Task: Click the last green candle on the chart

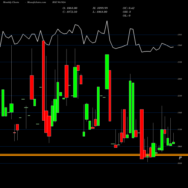Action: pyautogui.click(x=173, y=143)
